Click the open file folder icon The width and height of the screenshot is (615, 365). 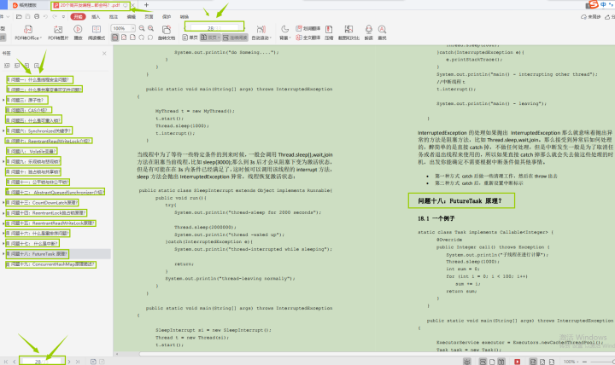[19, 17]
